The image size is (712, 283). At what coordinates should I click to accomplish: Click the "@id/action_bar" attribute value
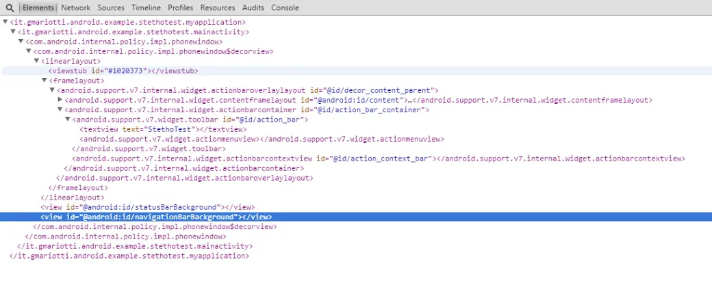(x=270, y=120)
